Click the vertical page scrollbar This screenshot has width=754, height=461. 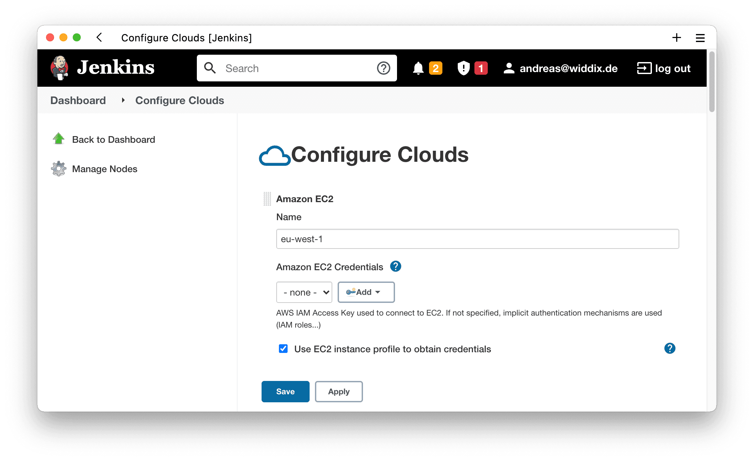[x=712, y=82]
